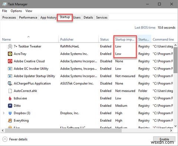Click Disabled status of Adobe Creative Cloud
This screenshot has height=146, width=178.
(106, 61)
